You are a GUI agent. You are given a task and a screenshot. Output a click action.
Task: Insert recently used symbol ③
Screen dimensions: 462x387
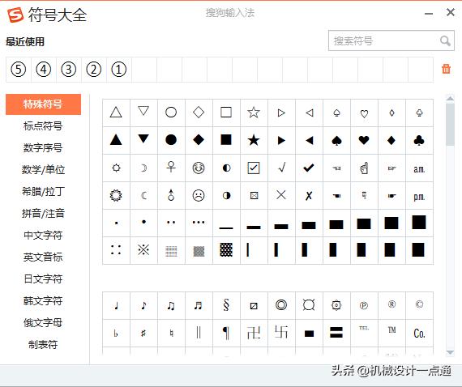68,70
